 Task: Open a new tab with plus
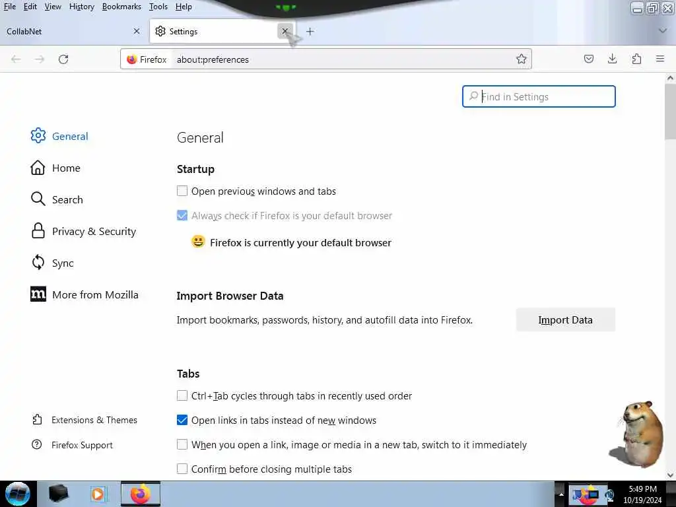[310, 32]
